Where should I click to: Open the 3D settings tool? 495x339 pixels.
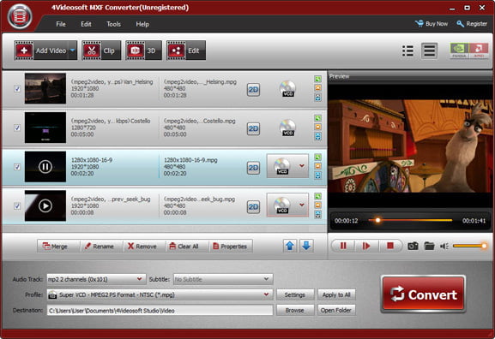(143, 51)
